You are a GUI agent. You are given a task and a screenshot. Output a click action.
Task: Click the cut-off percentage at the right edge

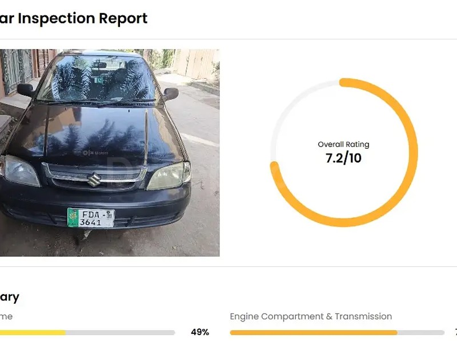coord(455,332)
